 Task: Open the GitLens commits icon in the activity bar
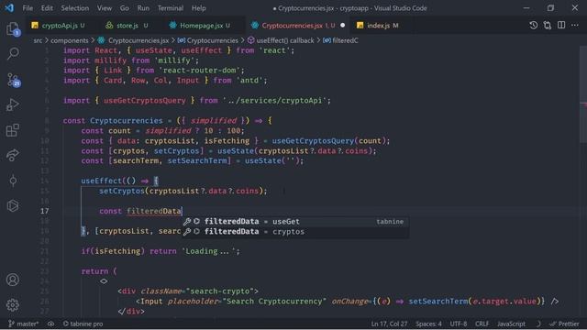pyautogui.click(x=13, y=181)
